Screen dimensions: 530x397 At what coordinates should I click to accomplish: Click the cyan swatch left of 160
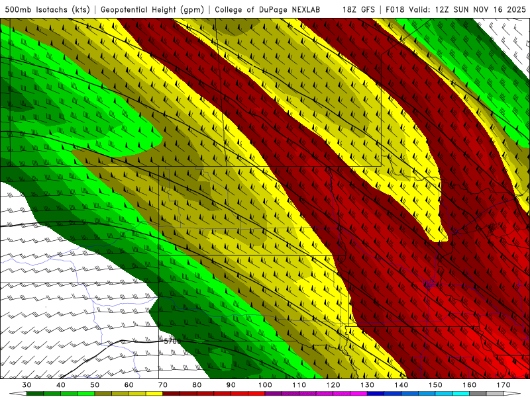(460, 394)
